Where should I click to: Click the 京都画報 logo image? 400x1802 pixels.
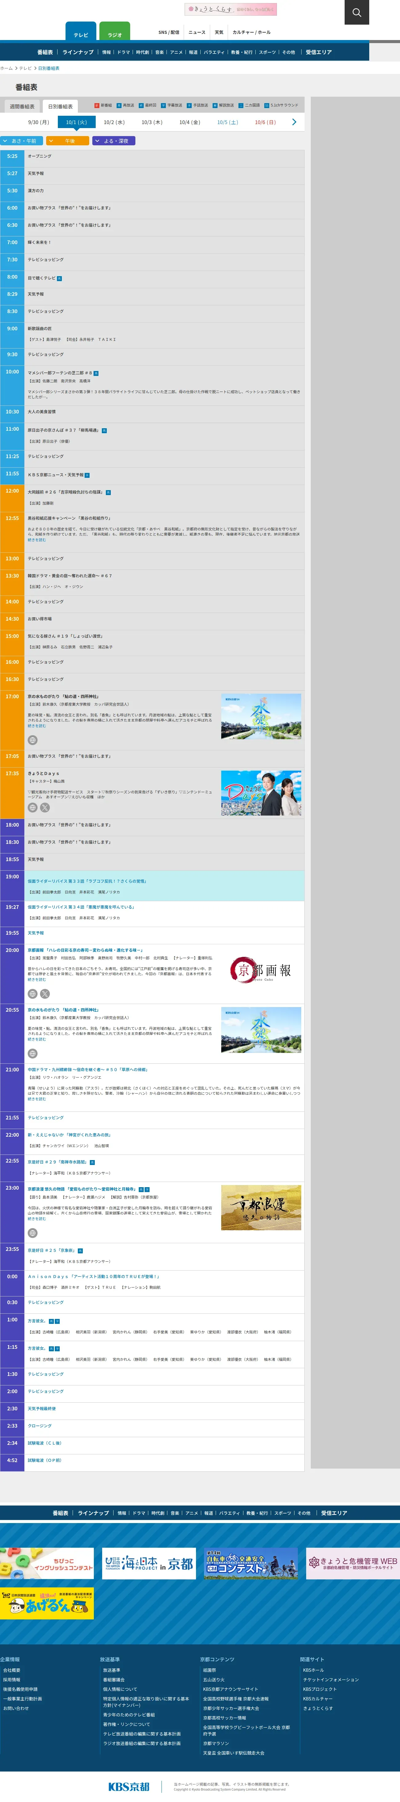[261, 970]
